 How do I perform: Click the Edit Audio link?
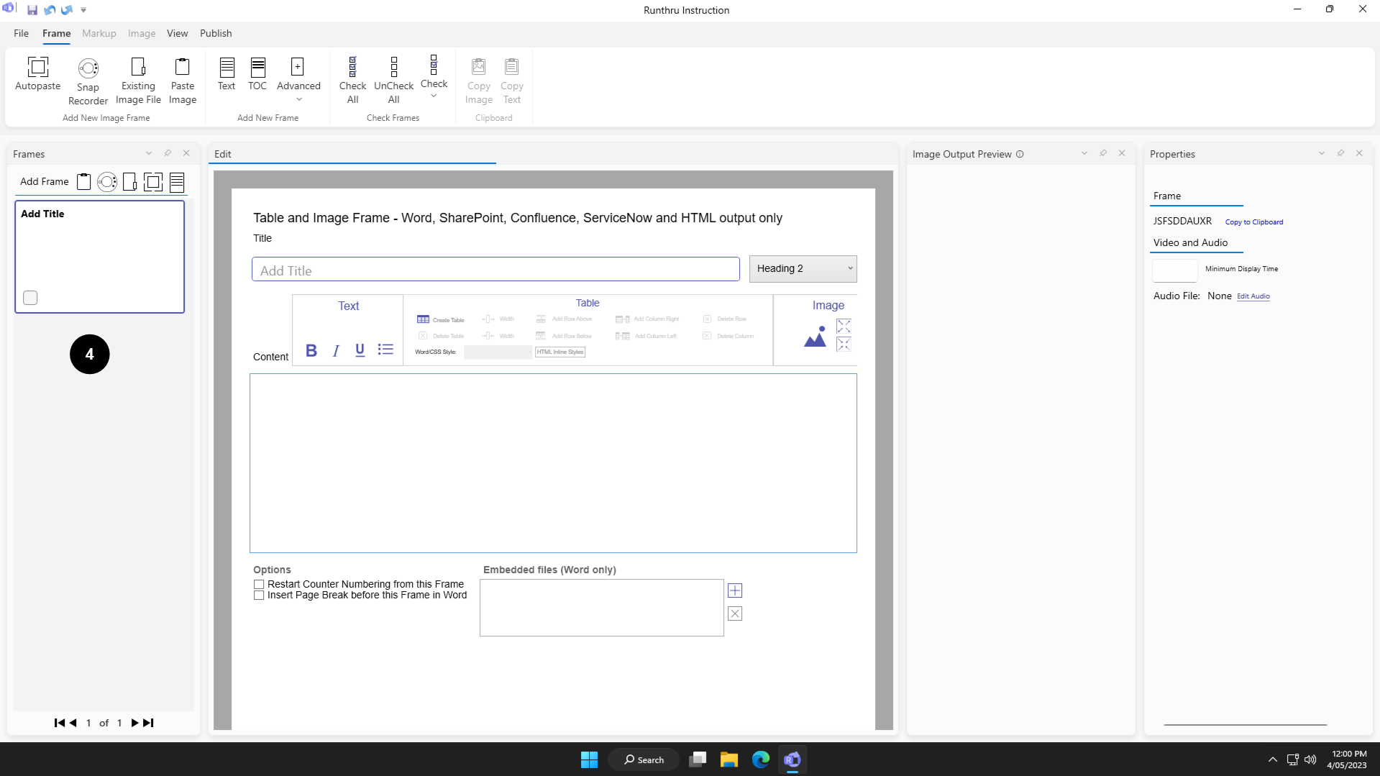click(x=1253, y=296)
